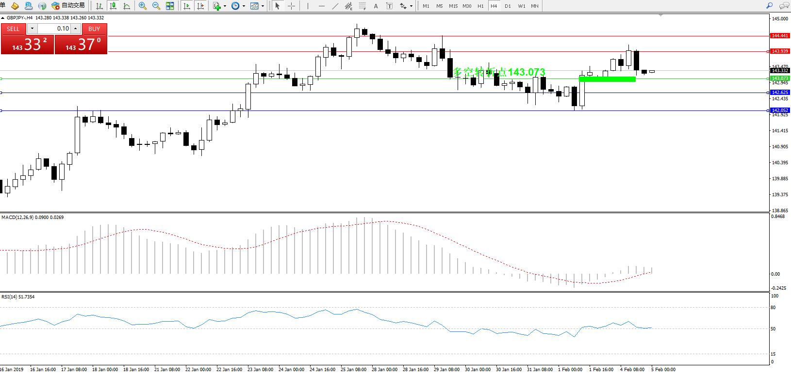Click the green rectangle on the chart
791x375 pixels.
click(x=607, y=79)
